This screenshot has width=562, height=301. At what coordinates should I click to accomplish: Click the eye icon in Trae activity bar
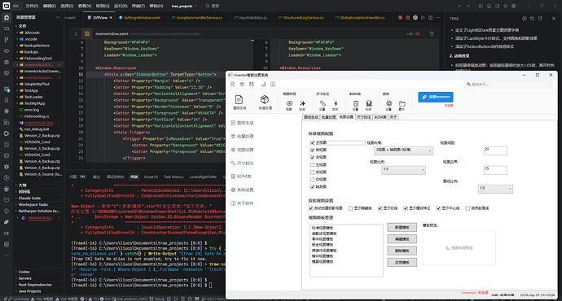7,50
